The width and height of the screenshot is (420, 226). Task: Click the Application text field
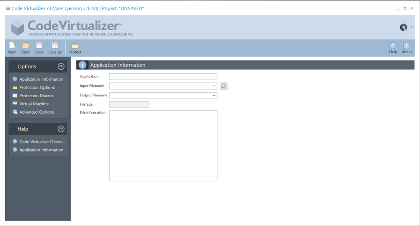point(163,77)
